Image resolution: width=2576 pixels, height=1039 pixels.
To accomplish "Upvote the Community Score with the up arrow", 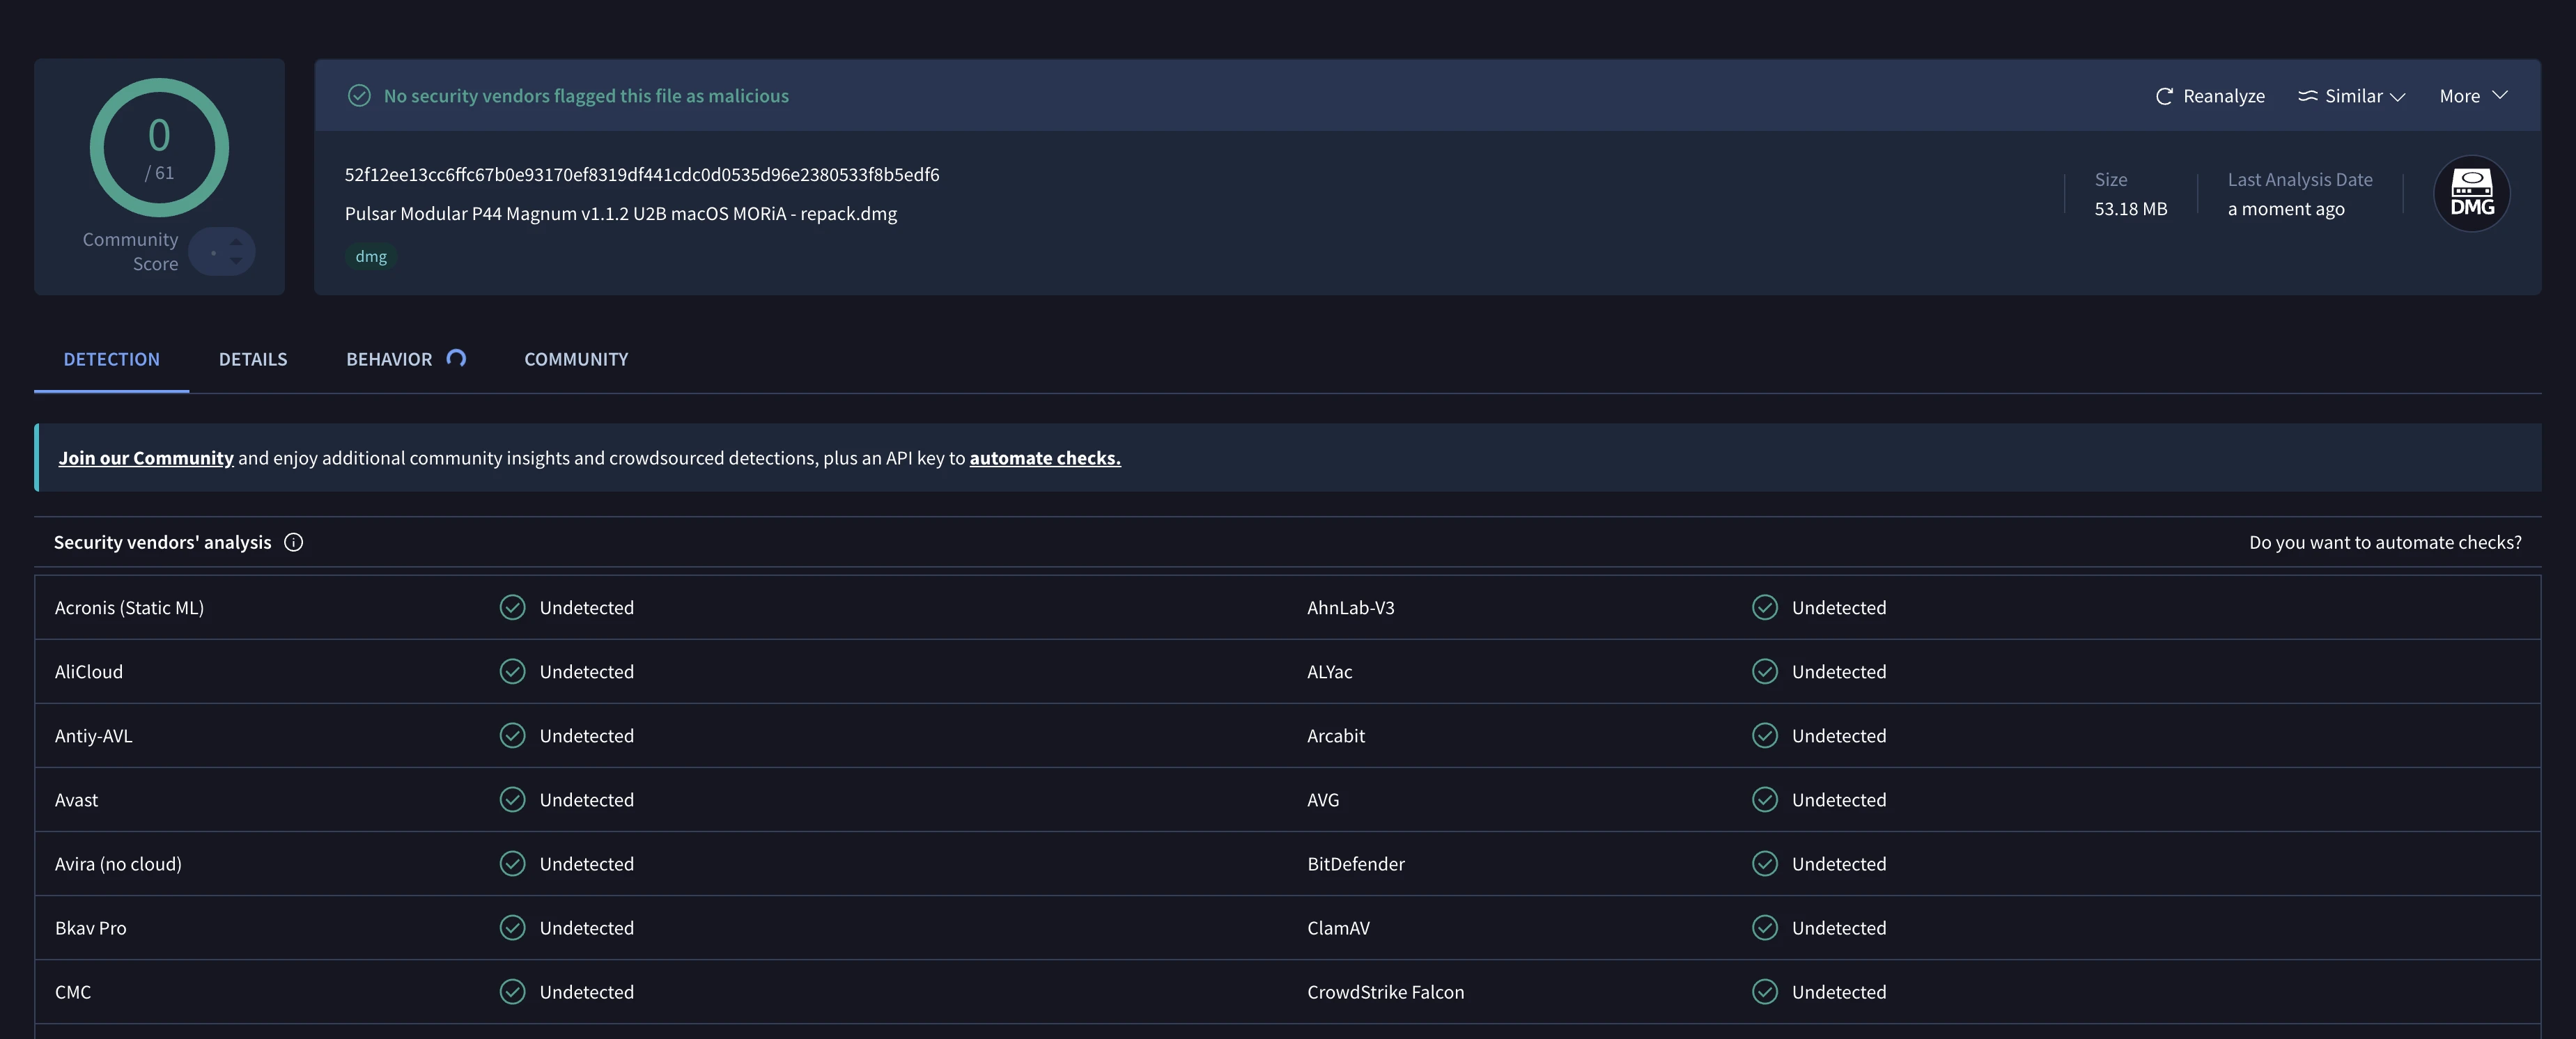I will click(236, 241).
